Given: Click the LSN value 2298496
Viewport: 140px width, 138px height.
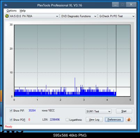Looking at the screenshot, I should pos(55,120).
